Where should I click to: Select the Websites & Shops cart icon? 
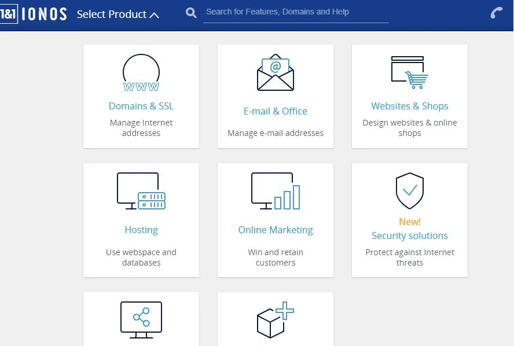[x=409, y=72]
